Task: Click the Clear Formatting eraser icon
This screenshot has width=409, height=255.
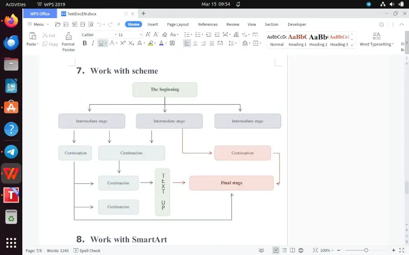Action: pos(165,34)
